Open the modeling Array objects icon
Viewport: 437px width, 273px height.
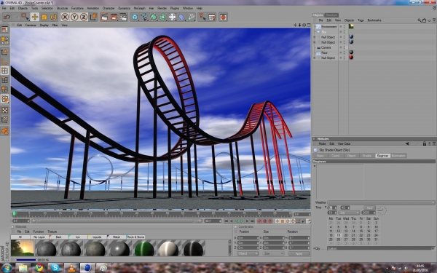point(162,17)
